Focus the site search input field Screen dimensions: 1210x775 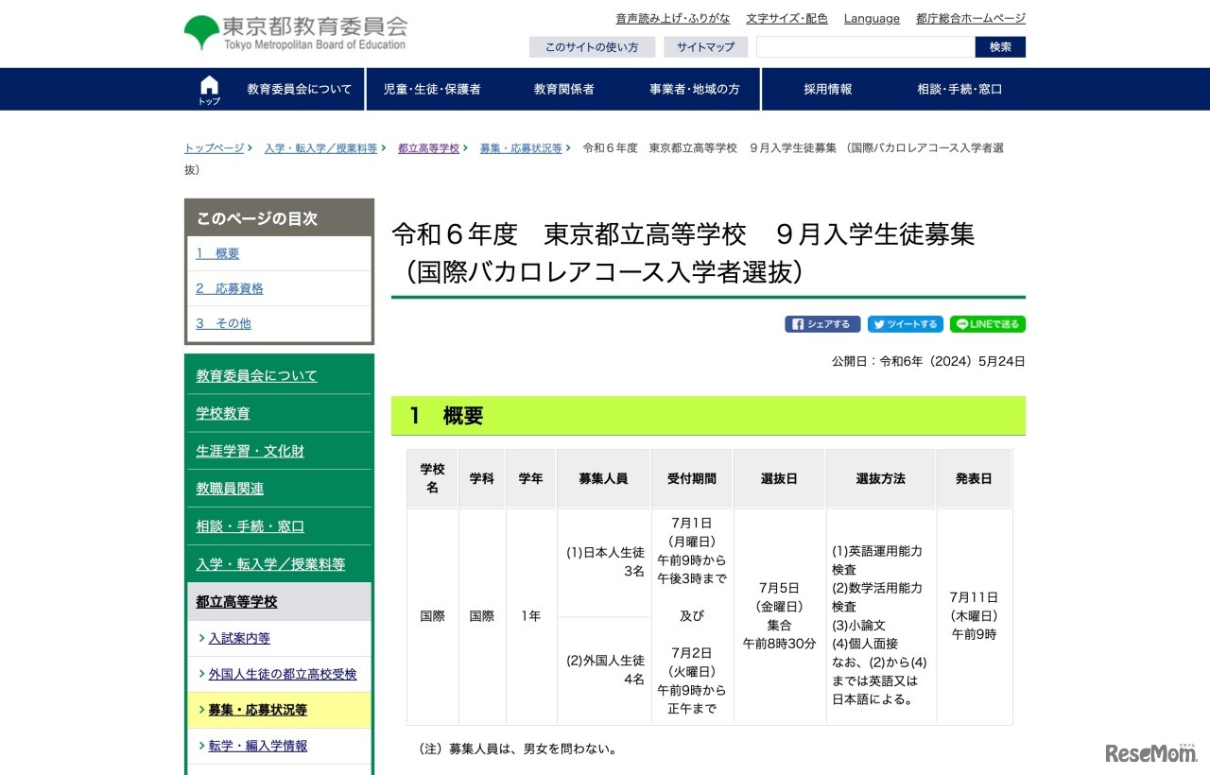(x=865, y=47)
